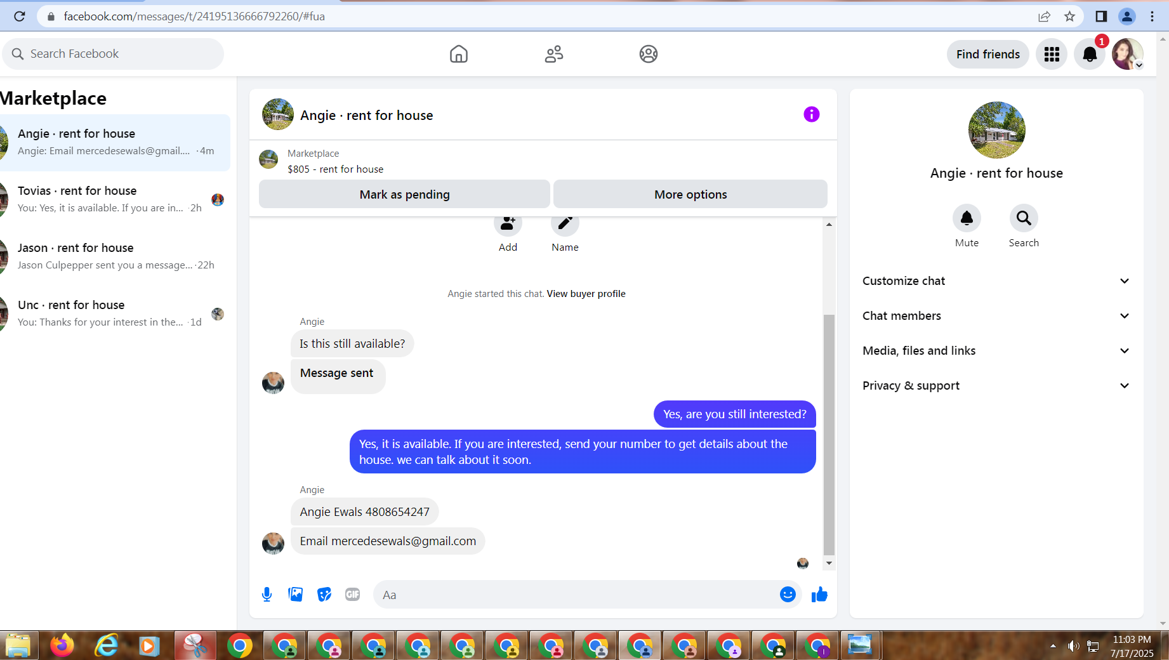
Task: Open the account profile picture menu
Action: tap(1128, 54)
